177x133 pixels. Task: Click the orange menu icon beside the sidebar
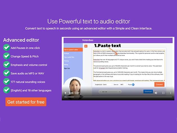pyautogui.click(x=86, y=46)
